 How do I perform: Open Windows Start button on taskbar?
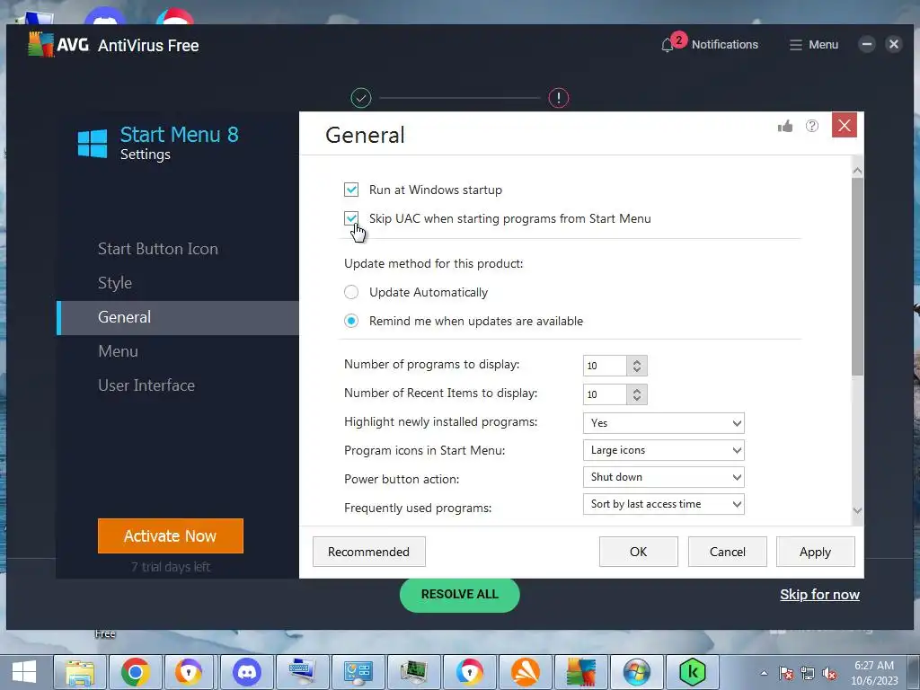pos(24,672)
